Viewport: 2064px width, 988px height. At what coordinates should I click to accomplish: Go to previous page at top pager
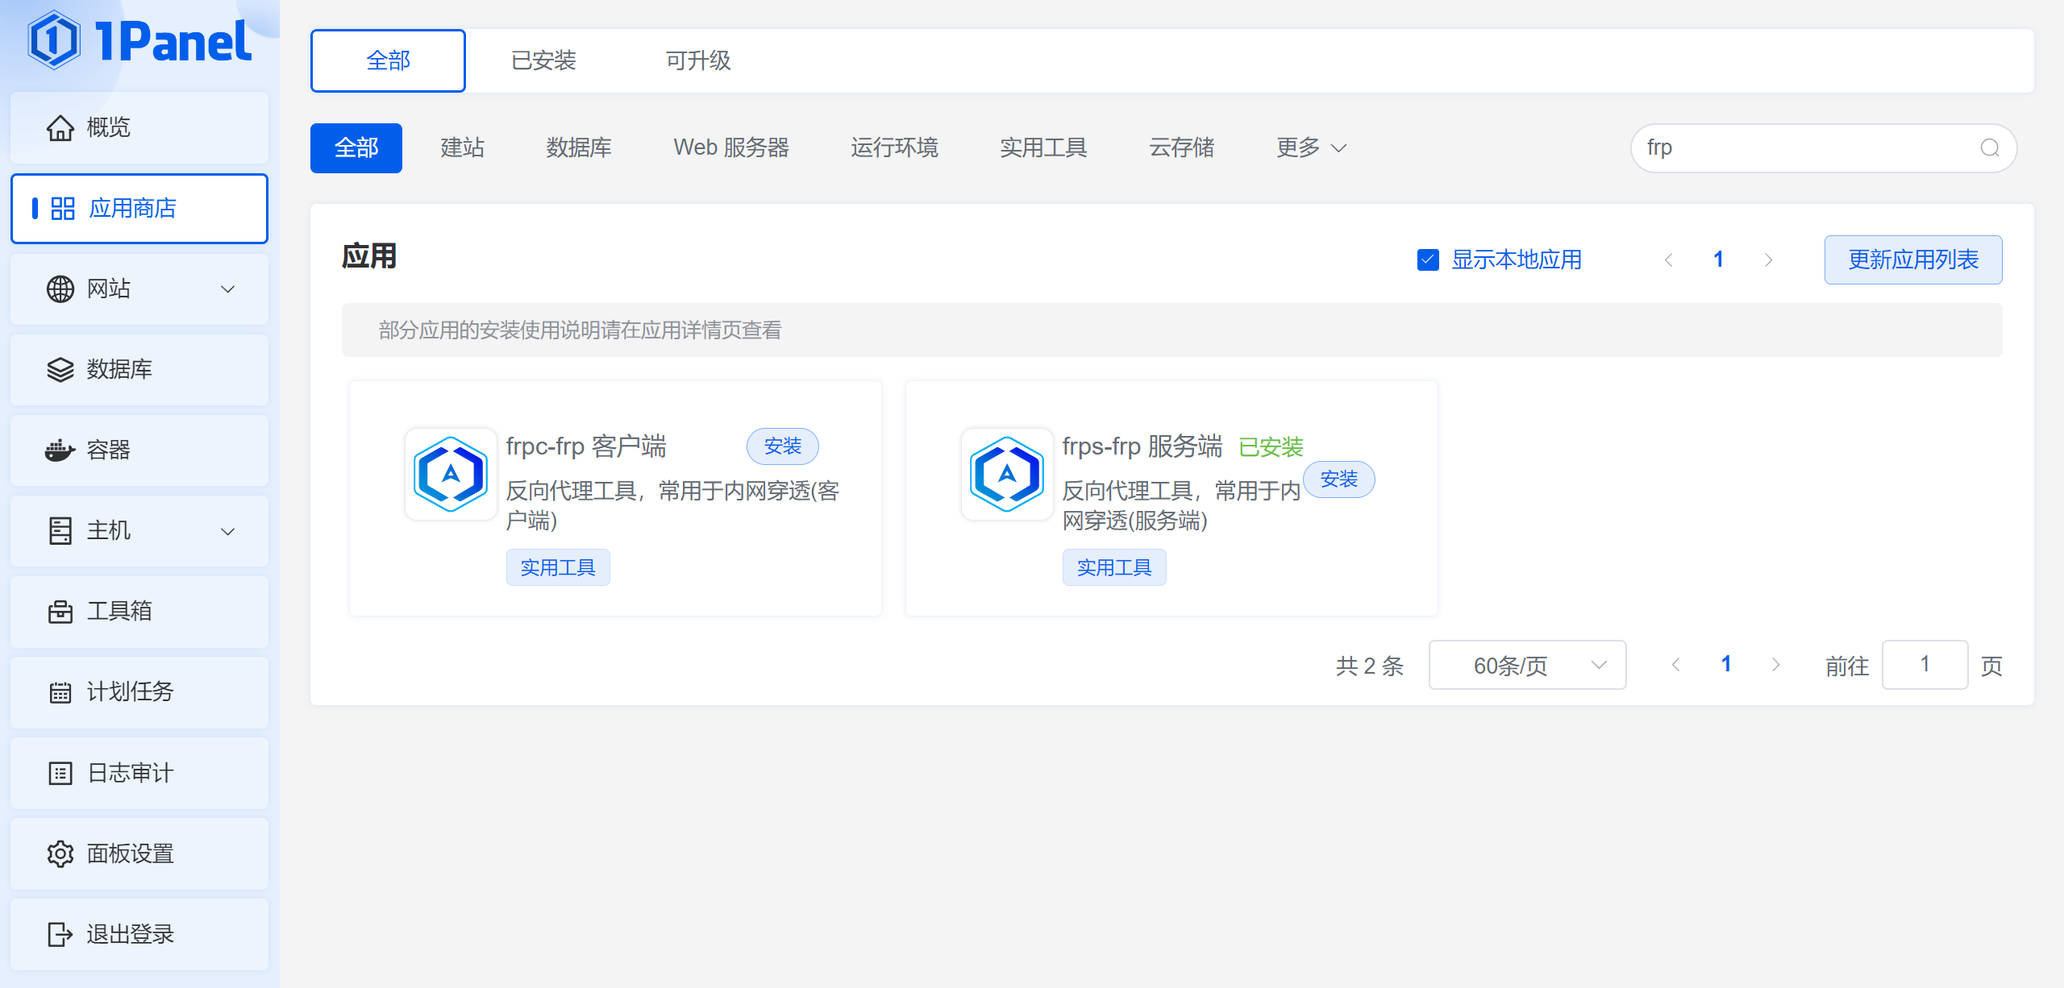pyautogui.click(x=1669, y=259)
